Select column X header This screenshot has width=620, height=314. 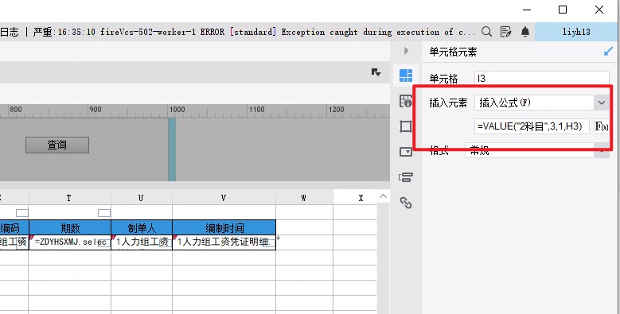(x=355, y=197)
